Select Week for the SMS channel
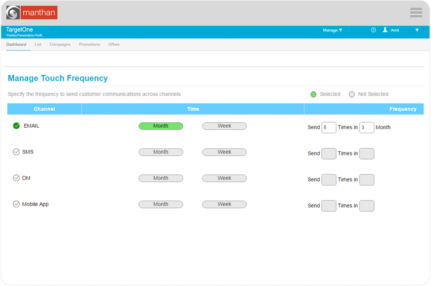Viewport: 431px width, 286px height. point(224,152)
